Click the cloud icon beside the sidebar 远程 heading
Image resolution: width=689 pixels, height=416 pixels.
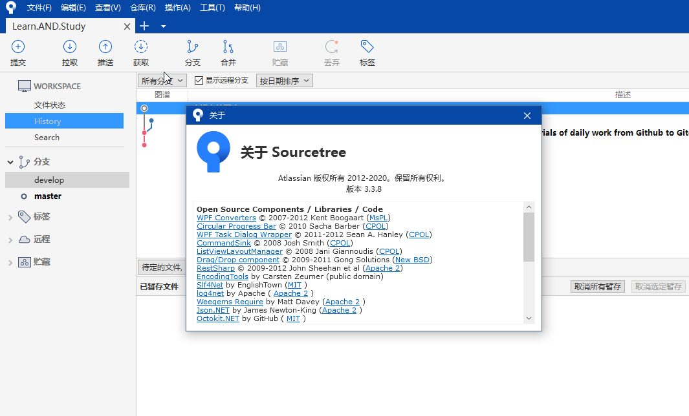pos(24,239)
